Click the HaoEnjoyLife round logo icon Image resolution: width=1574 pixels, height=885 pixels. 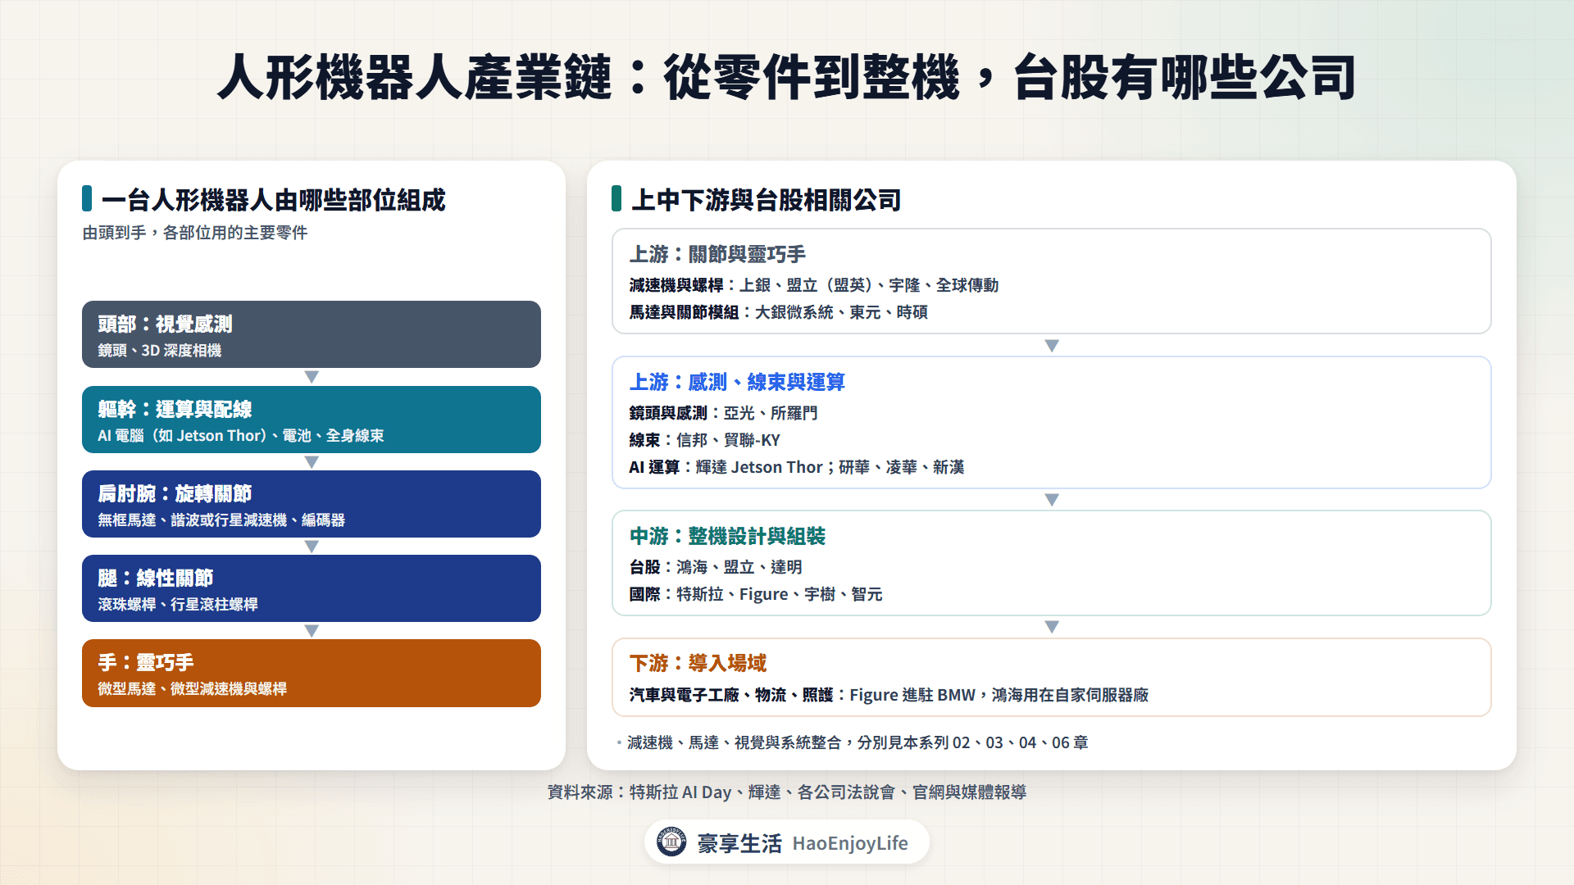point(671,842)
